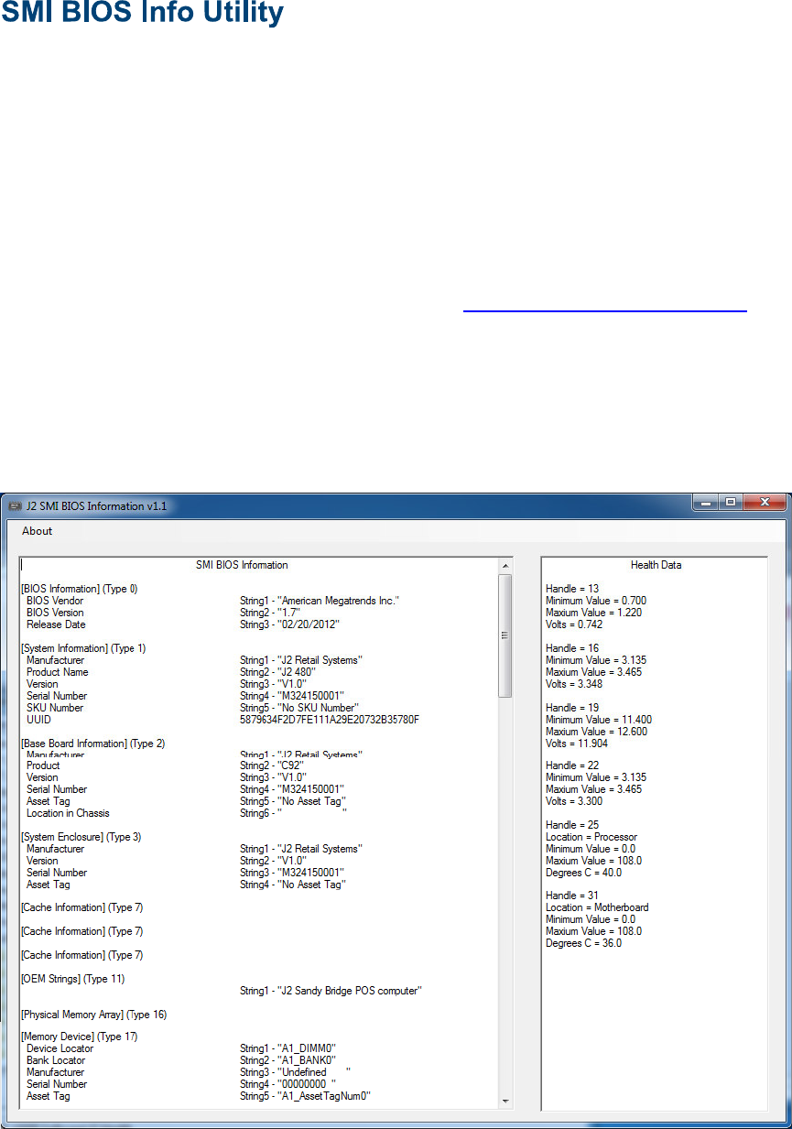Click "Volts = 3.348" reading
The image size is (792, 1129).
coord(574,684)
